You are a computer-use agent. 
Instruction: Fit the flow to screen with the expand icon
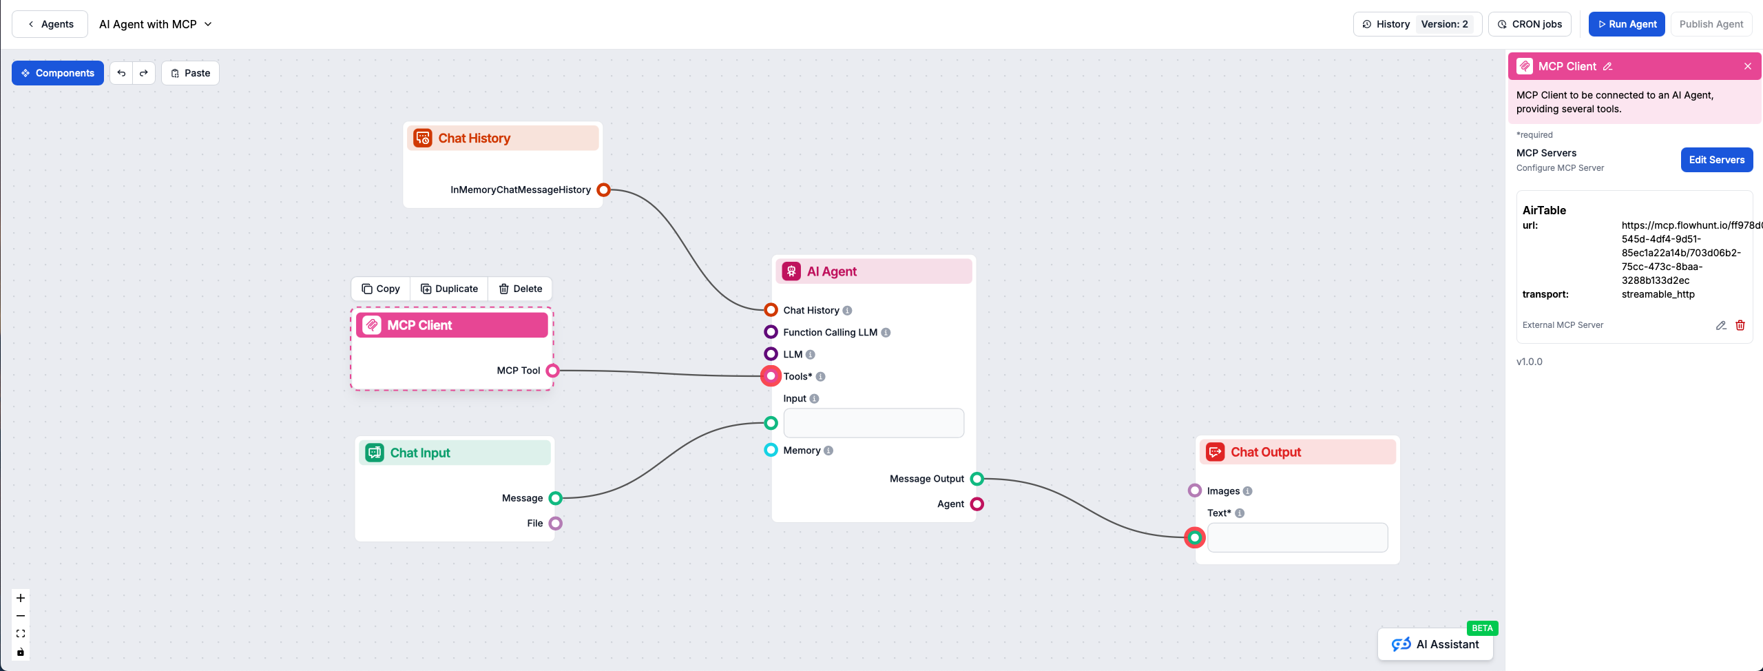click(x=20, y=632)
